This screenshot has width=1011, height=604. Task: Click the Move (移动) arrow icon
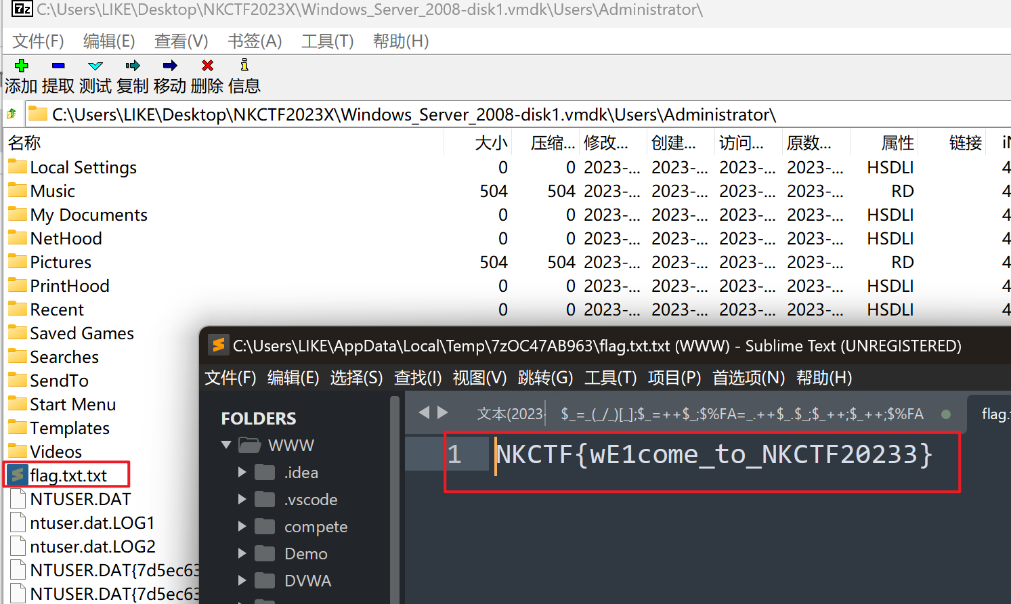click(170, 65)
